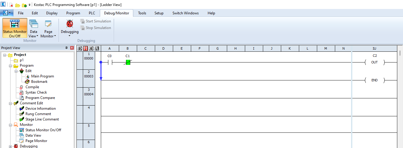Open the Edit ribbon tab
This screenshot has height=148, width=403.
35,13
